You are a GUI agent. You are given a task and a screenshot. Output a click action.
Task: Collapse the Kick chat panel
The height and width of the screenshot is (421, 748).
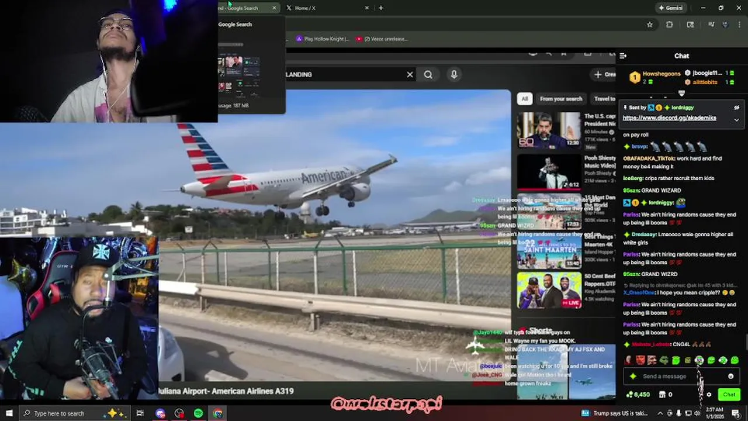tap(623, 56)
